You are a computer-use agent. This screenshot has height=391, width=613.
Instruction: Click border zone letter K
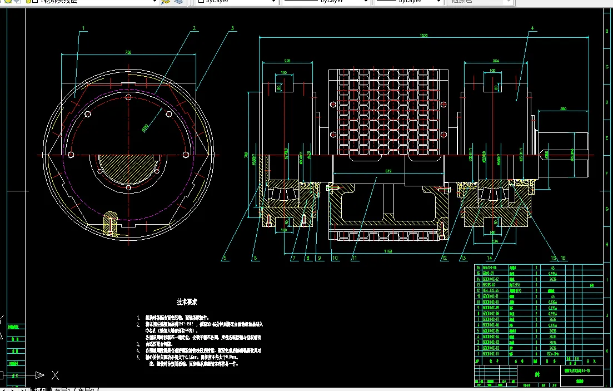[x=607, y=351]
